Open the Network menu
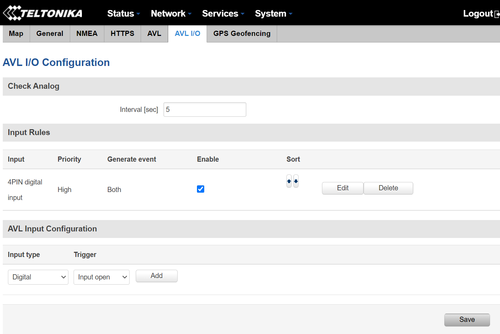Viewport: 500px width, 334px height. coord(171,13)
